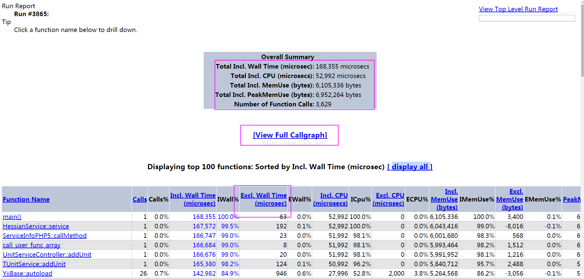
Task: Select the -8,016 Excl. MemUse cell
Action: pos(514,226)
